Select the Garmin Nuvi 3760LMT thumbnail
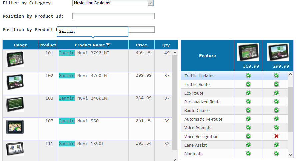Screen dimensions: 297x161 pos(15,82)
